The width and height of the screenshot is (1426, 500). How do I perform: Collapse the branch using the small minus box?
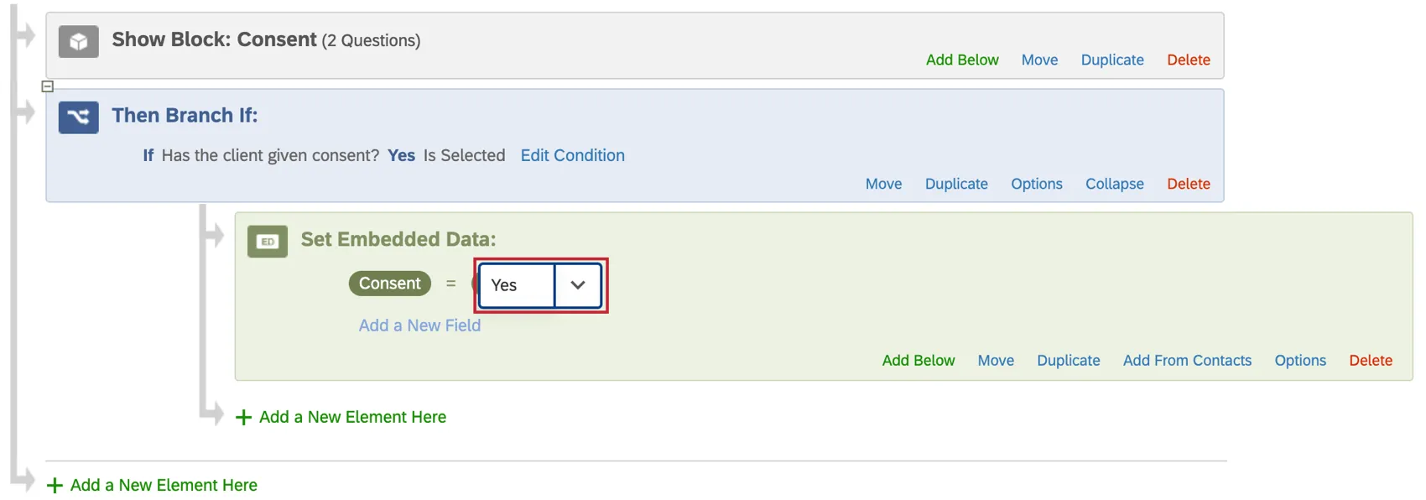(x=47, y=86)
